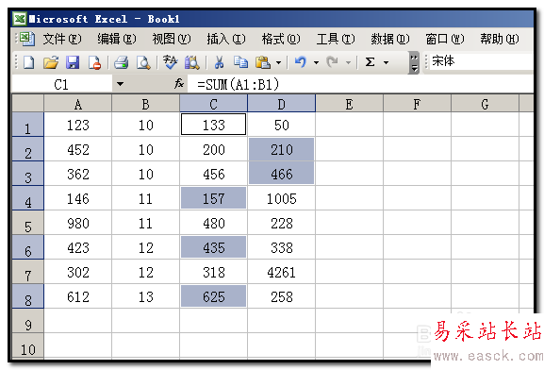
Task: Select column B header
Action: tap(146, 104)
